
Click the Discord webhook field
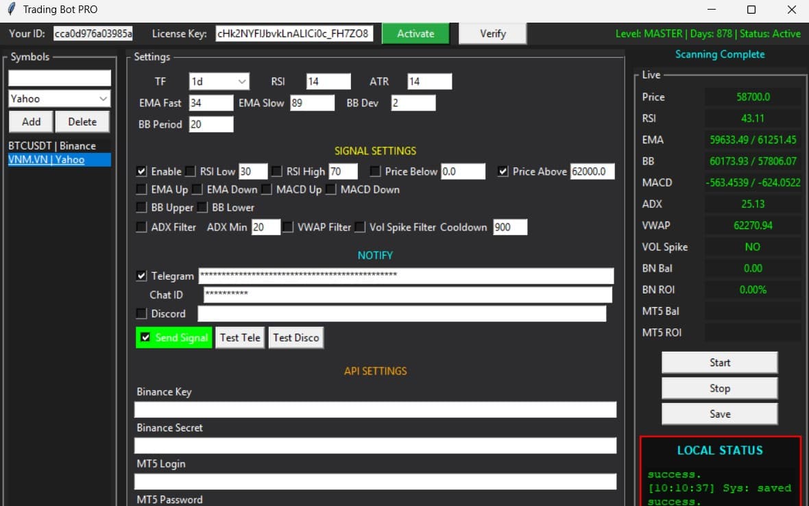click(x=402, y=313)
